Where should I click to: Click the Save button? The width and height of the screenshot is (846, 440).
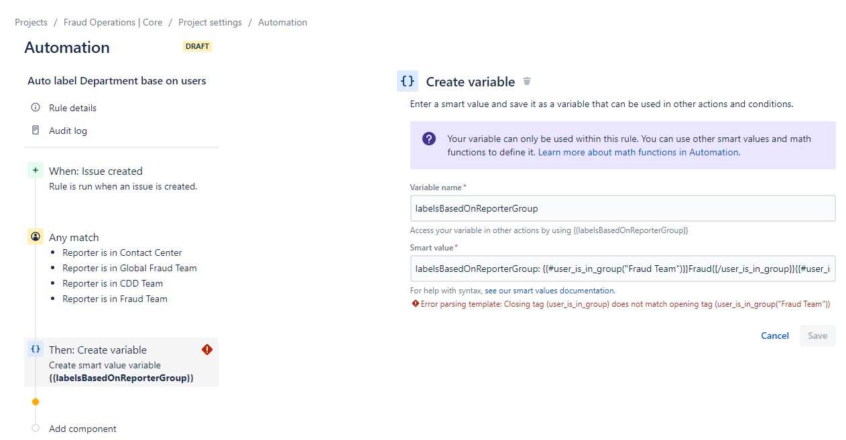click(817, 336)
